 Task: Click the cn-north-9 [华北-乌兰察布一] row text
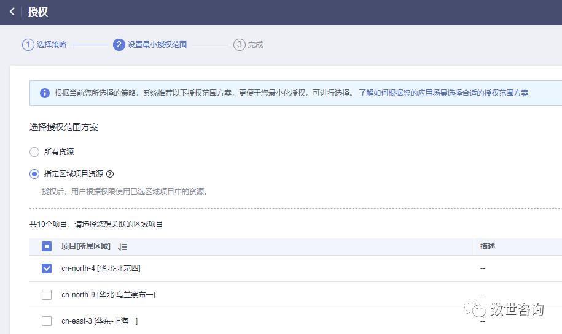108,295
